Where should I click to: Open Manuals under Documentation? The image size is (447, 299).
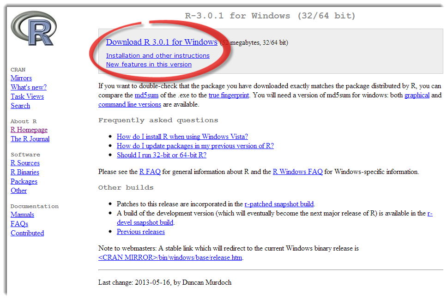click(22, 215)
